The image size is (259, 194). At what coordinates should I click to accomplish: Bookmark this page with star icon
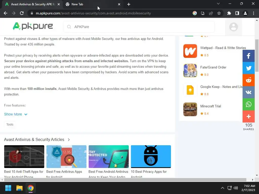pyautogui.click(x=219, y=13)
